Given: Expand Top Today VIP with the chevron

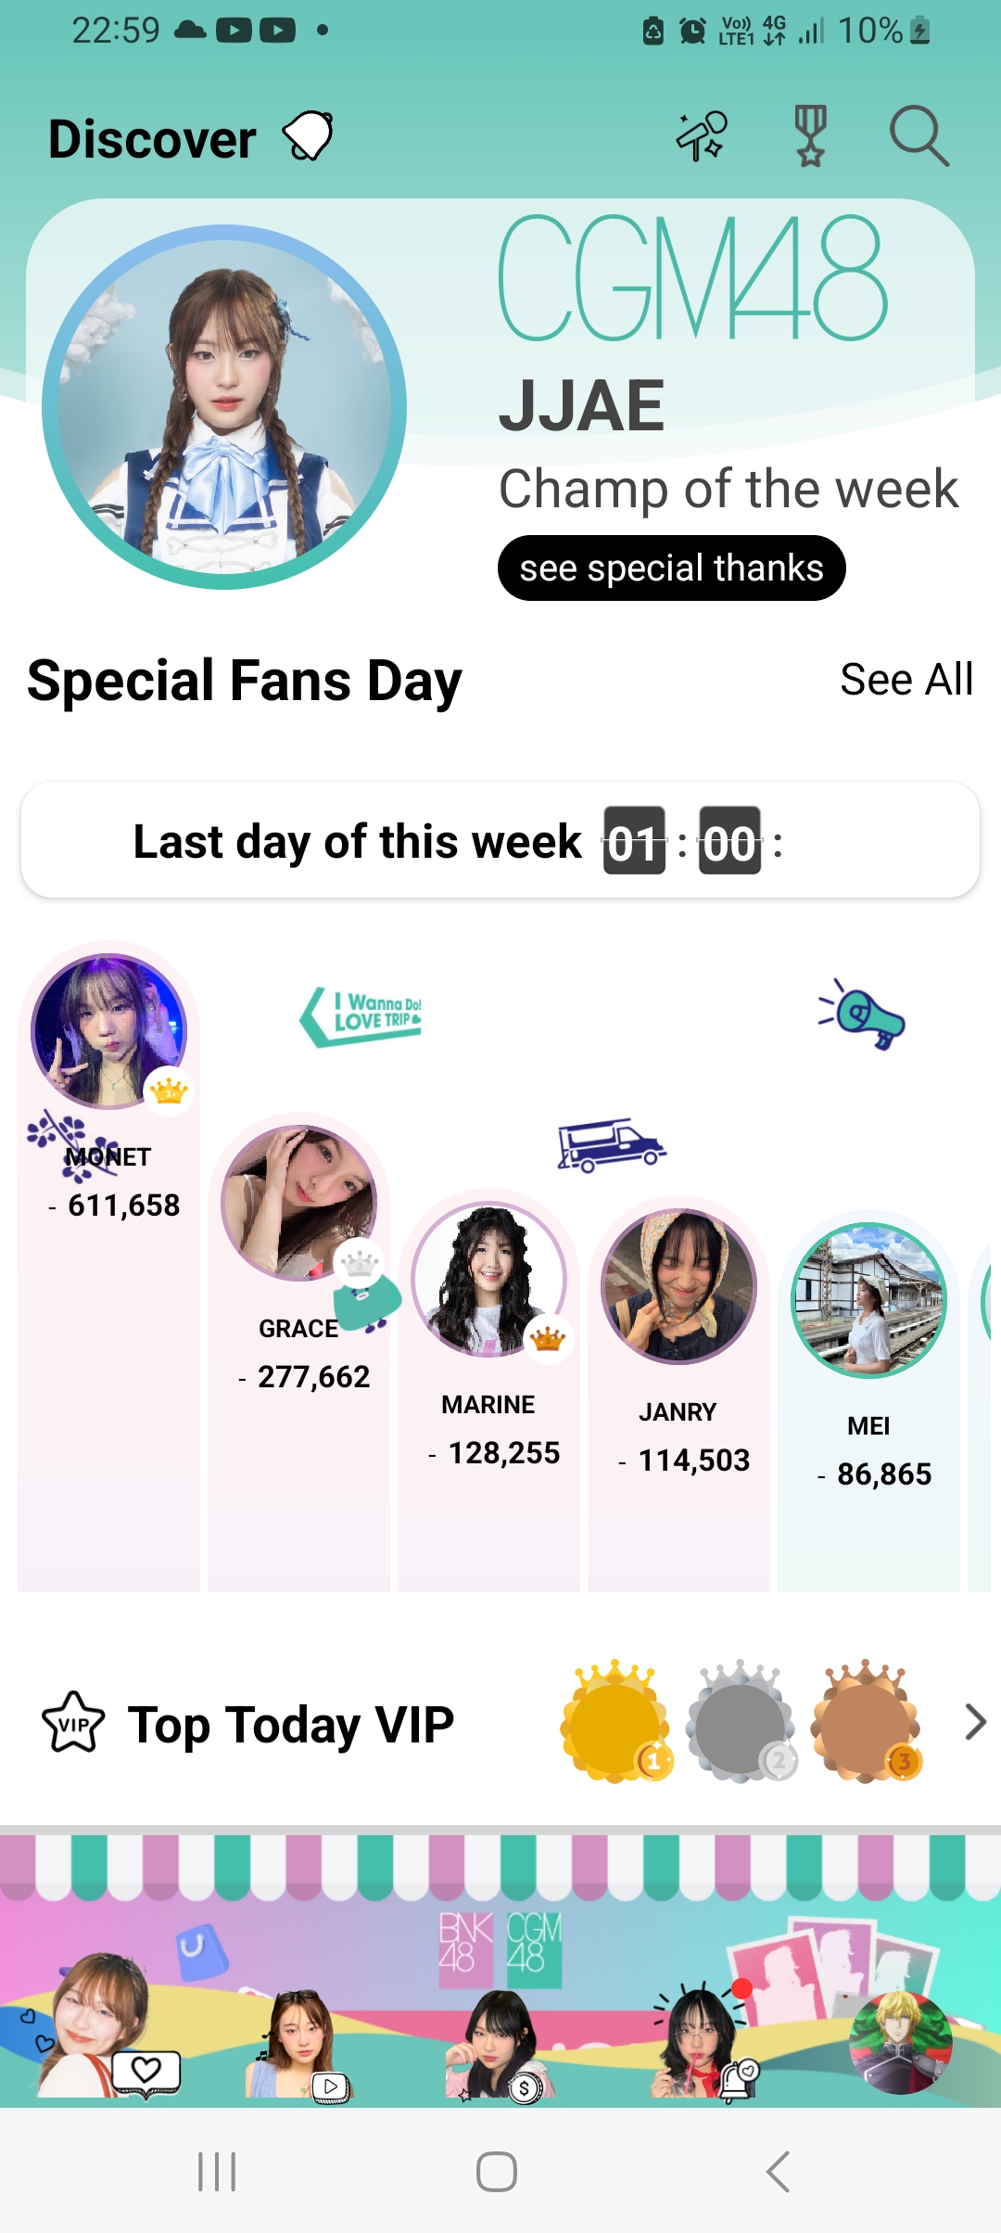Looking at the screenshot, I should pyautogui.click(x=974, y=1723).
